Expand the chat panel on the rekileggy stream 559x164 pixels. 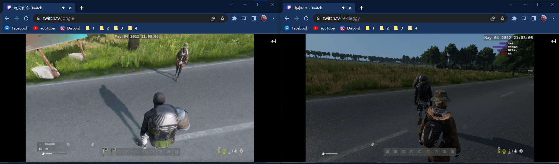tap(554, 41)
